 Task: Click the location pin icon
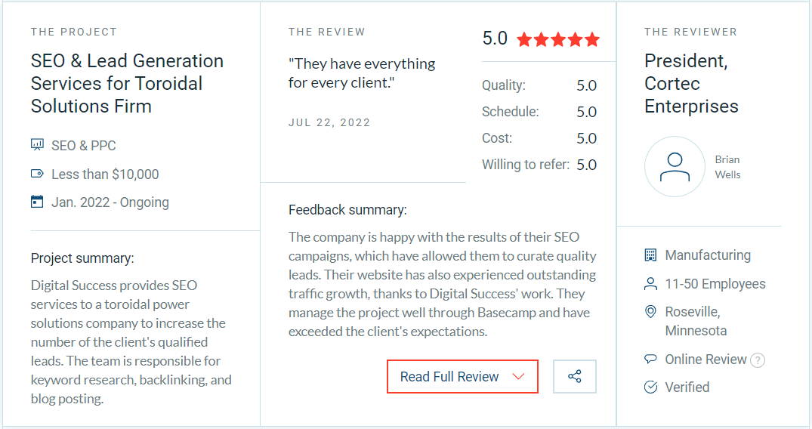point(650,312)
